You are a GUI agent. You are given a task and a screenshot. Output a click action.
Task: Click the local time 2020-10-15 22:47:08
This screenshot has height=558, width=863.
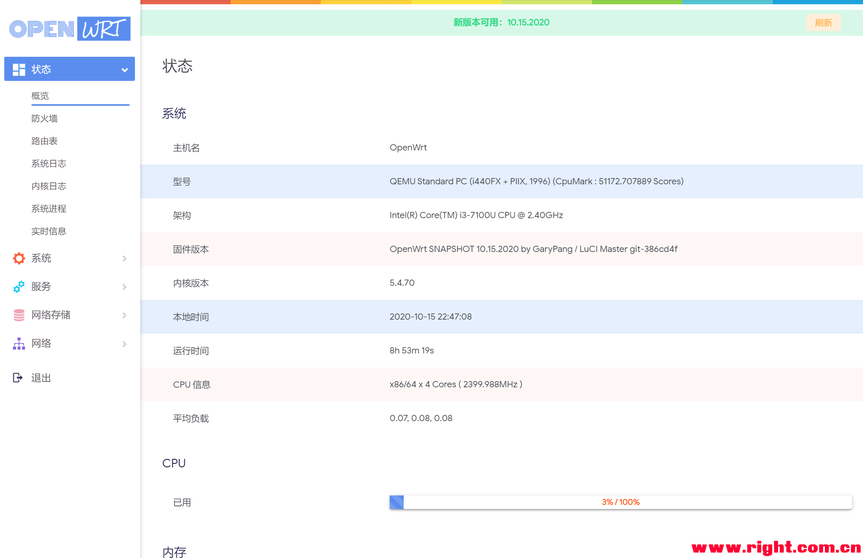[x=431, y=317]
